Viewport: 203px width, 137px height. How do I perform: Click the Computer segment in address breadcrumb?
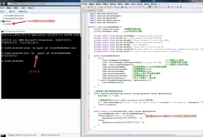pos(15,4)
